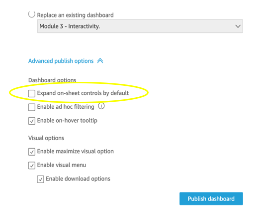Image resolution: width=257 pixels, height=215 pixels.
Task: Click the Dashboard options section heading
Action: click(x=52, y=80)
